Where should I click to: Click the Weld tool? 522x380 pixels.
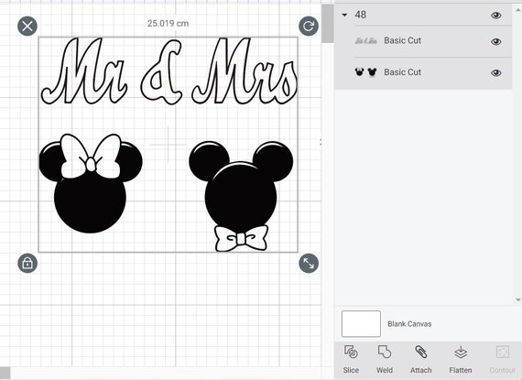pos(385,359)
